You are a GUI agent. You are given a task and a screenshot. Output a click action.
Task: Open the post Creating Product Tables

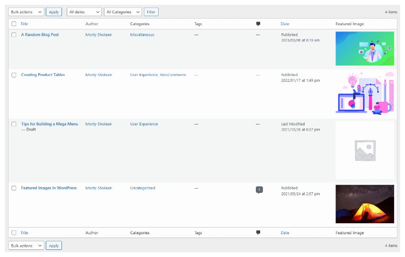point(43,75)
